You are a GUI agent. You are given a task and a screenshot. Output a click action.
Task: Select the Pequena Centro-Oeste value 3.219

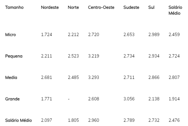click(x=94, y=56)
